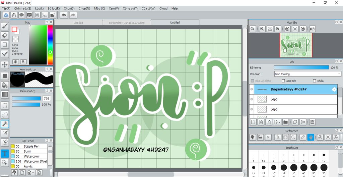Open reference image with folder icon
Screen dimensions: 343x177
pos(260,137)
